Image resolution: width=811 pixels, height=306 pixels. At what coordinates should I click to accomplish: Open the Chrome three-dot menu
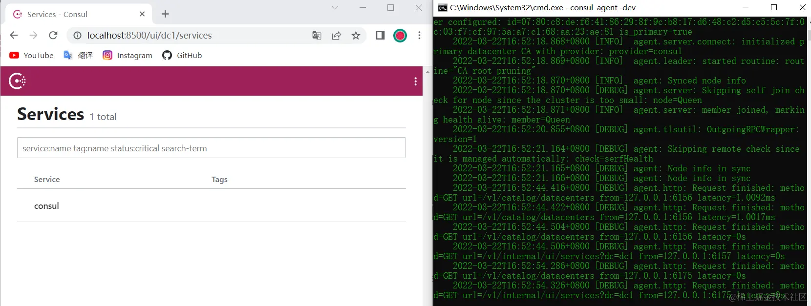[x=419, y=35]
